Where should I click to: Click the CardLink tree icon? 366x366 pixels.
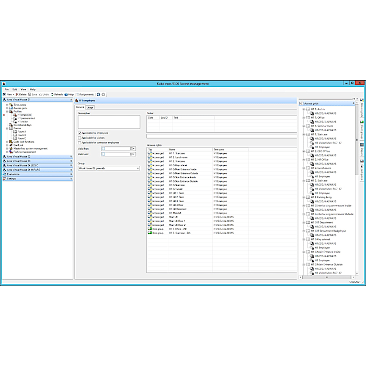(x=11, y=145)
